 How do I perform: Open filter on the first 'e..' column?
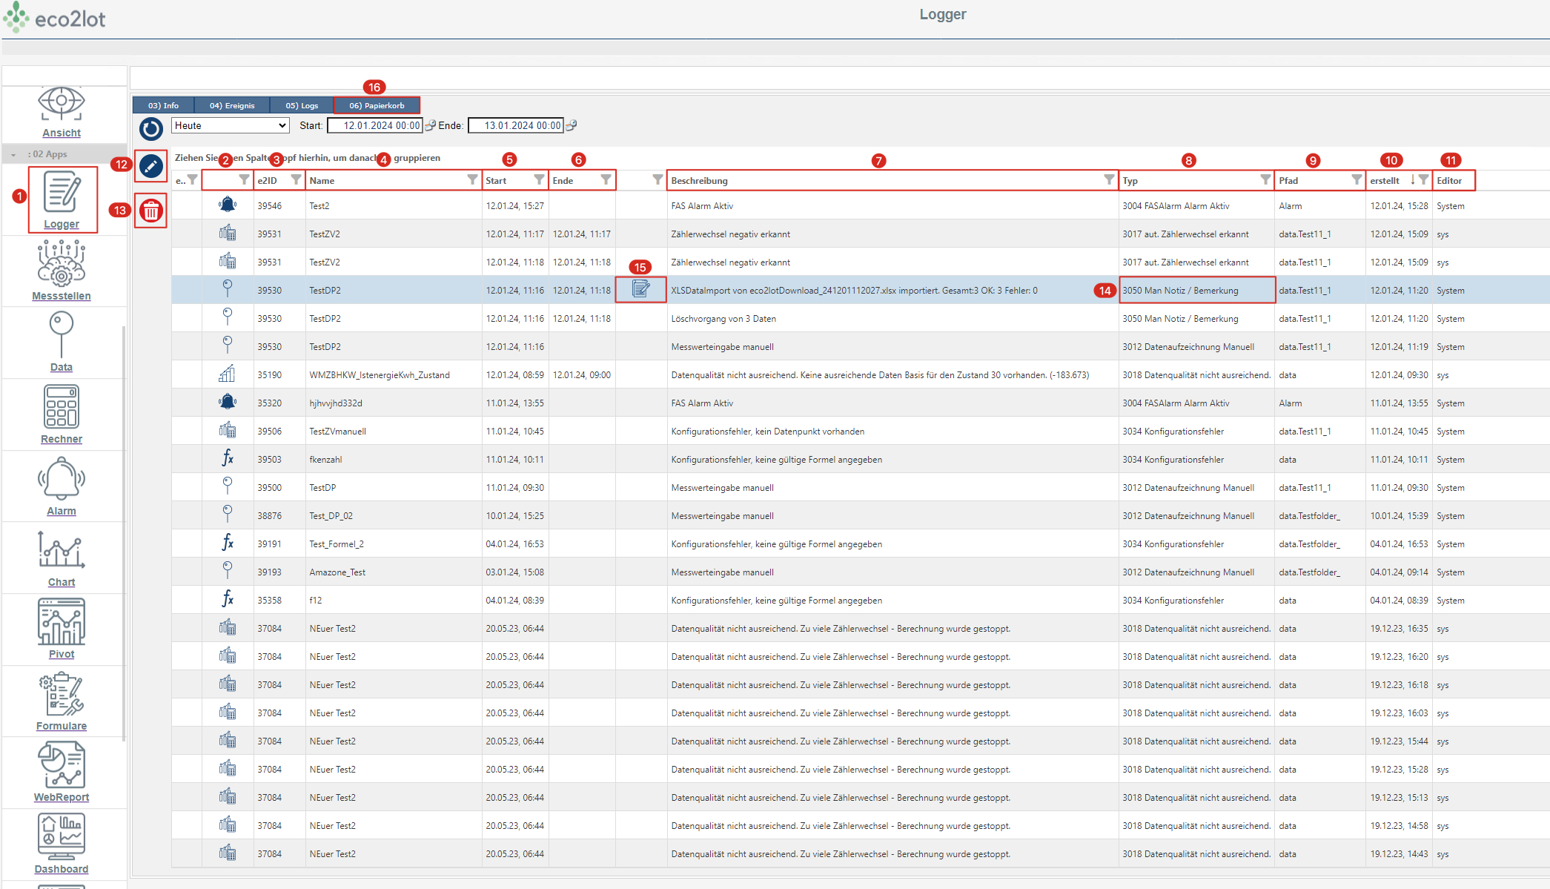click(193, 179)
